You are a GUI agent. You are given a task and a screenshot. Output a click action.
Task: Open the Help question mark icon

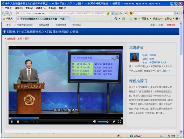point(177,19)
